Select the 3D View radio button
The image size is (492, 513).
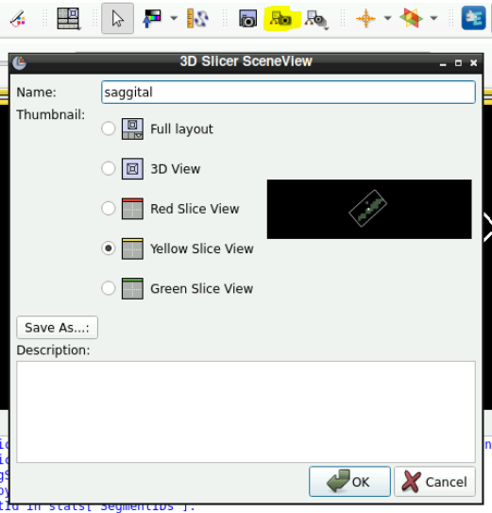(x=109, y=168)
